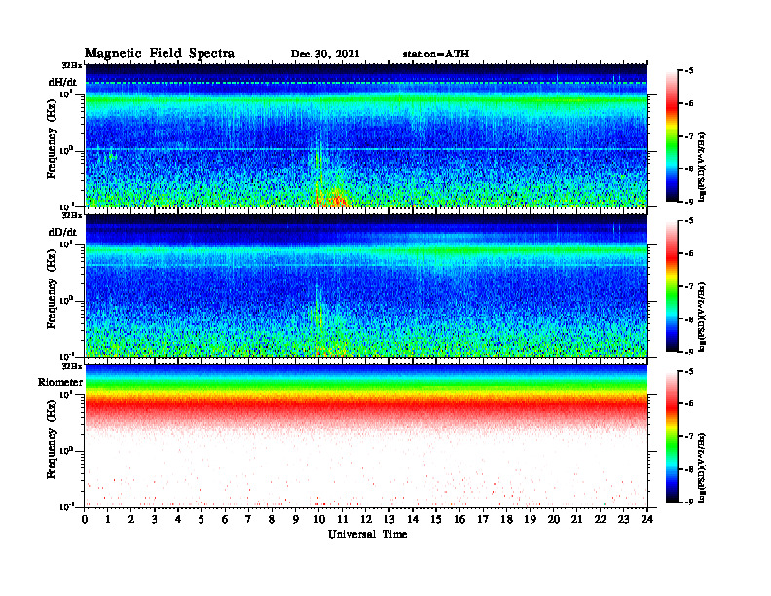Viewport: 771px width, 596px height.
Task: Click hour "9" on the Universal Time axis
Action: (295, 519)
